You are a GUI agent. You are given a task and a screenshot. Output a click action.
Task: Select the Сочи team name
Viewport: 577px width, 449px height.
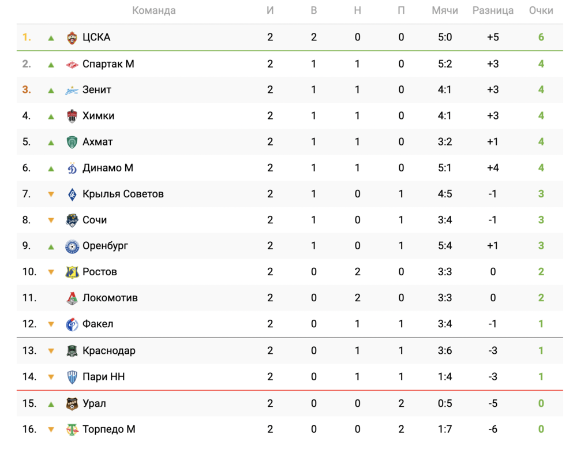point(95,220)
